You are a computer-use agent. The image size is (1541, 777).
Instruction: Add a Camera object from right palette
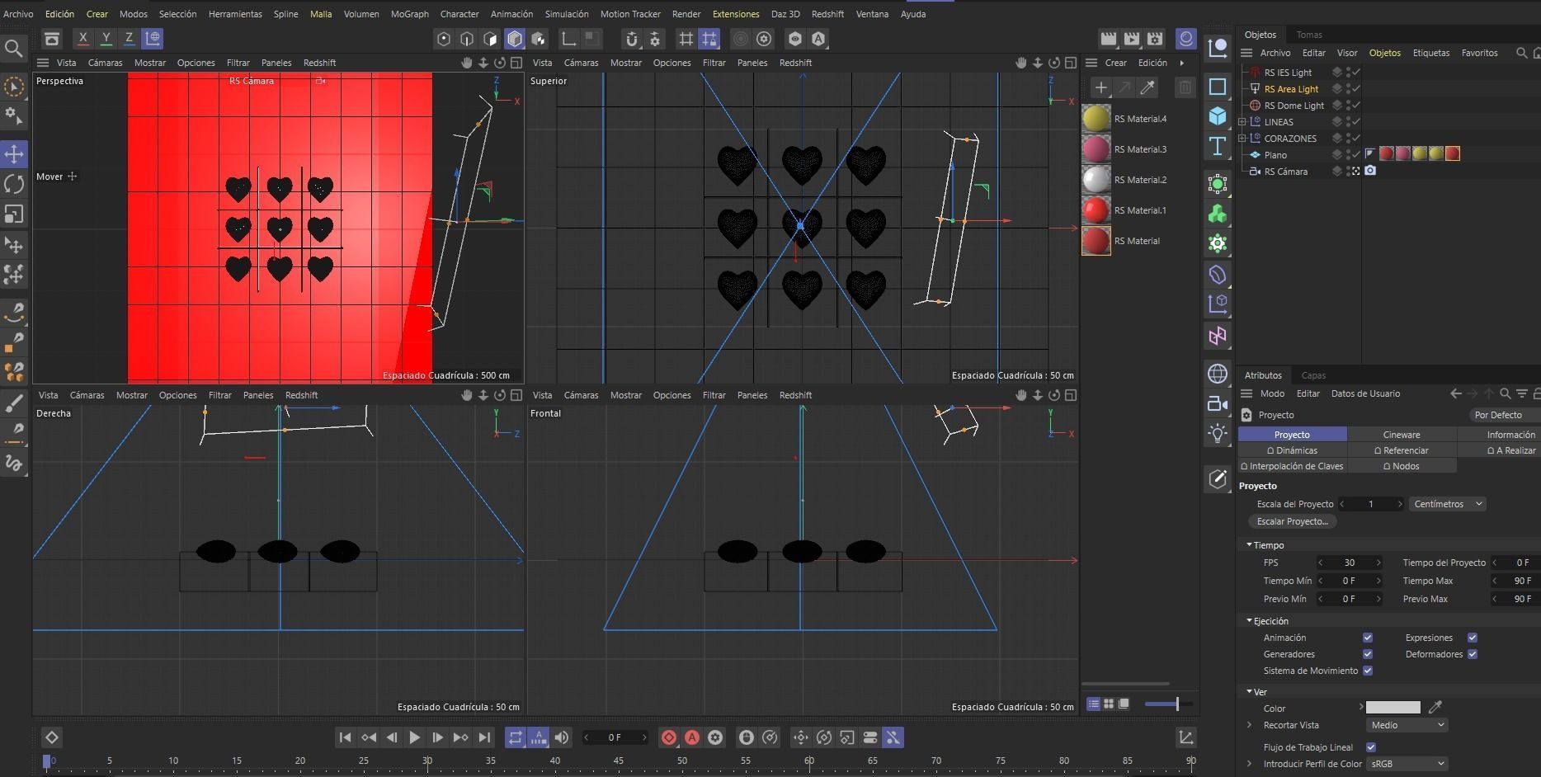[1218, 403]
